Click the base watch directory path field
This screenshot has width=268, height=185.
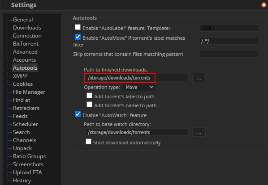click(137, 132)
